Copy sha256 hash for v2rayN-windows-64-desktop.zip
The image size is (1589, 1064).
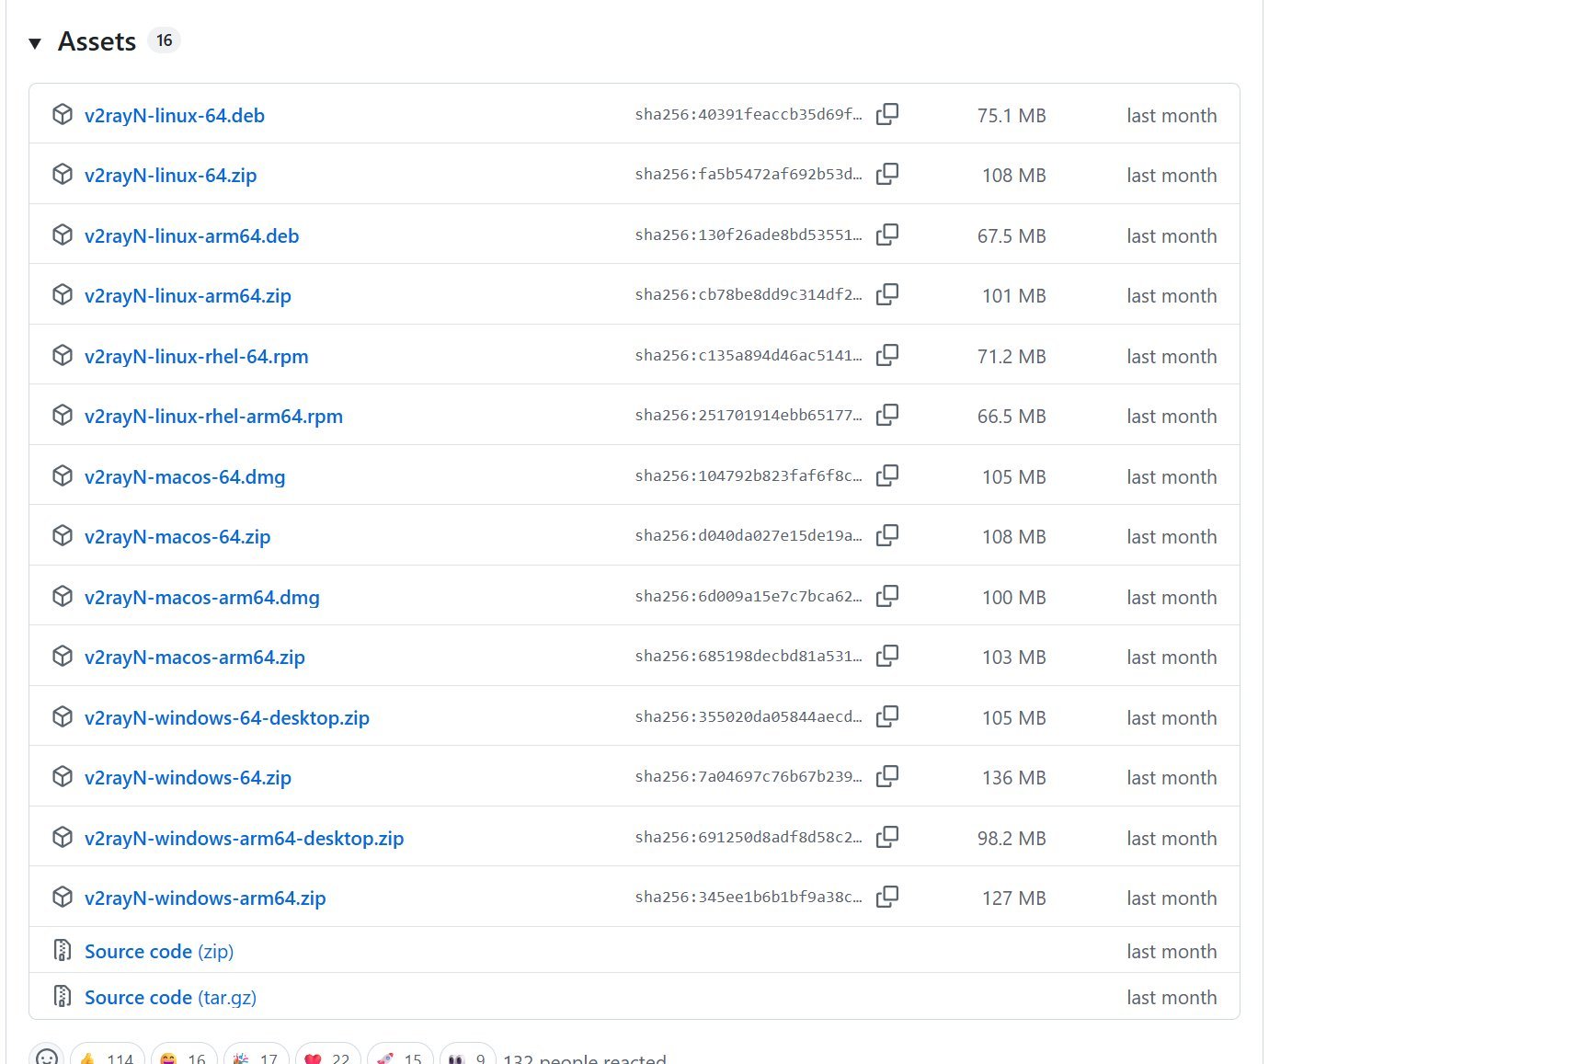click(887, 716)
